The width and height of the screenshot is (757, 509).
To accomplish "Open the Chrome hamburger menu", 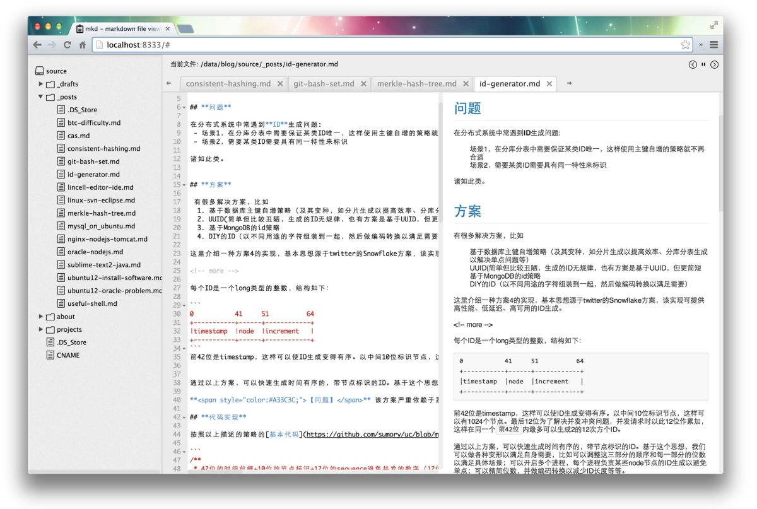I will 714,45.
